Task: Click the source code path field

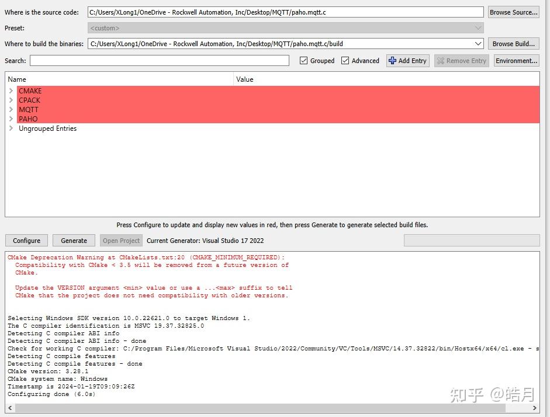Action: pyautogui.click(x=286, y=12)
